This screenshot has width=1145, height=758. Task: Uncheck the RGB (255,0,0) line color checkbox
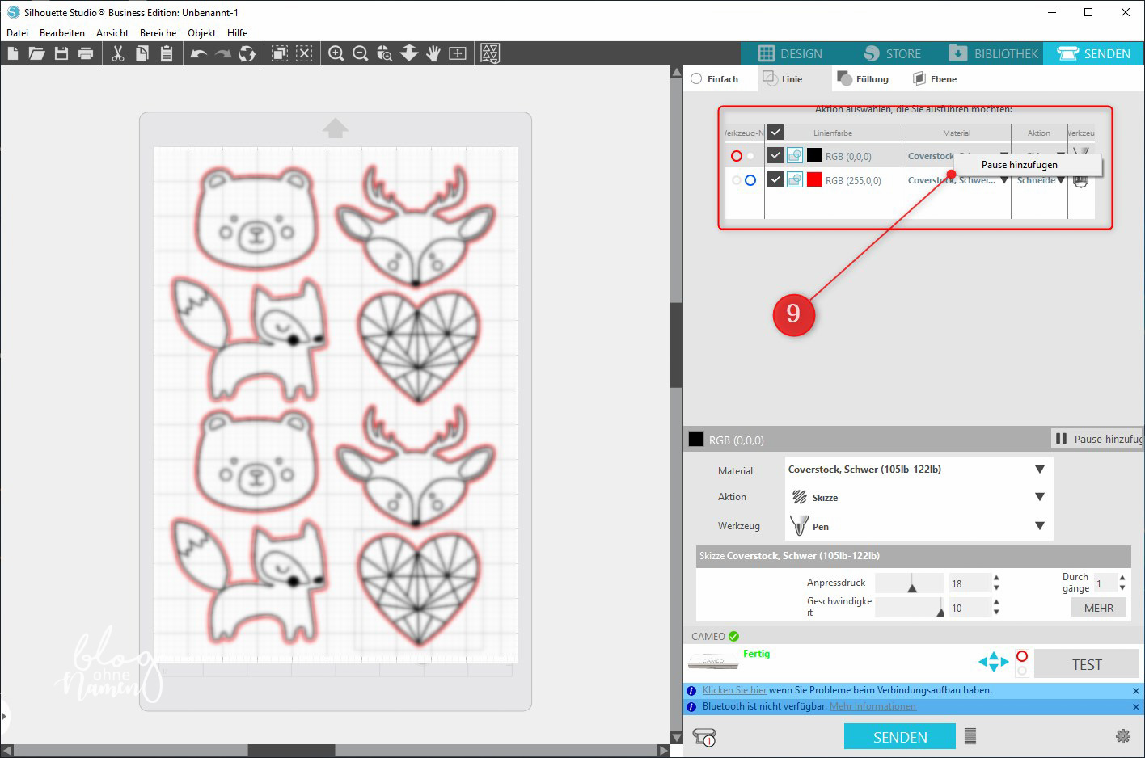[775, 179]
